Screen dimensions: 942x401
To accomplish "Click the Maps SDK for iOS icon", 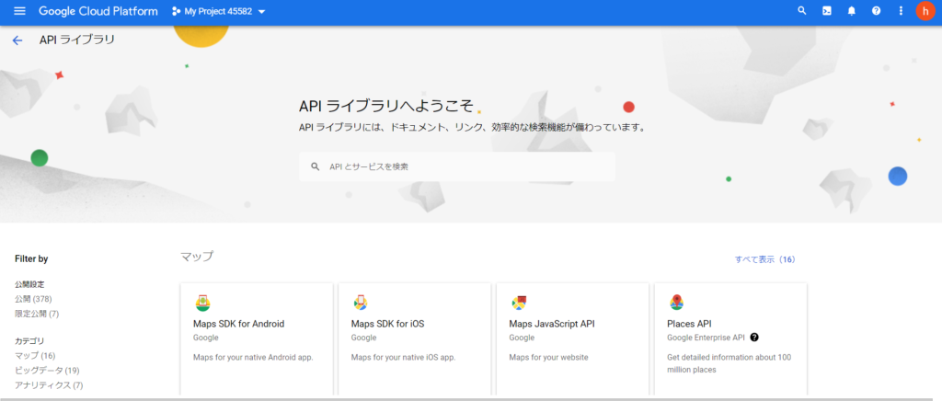I will point(361,303).
